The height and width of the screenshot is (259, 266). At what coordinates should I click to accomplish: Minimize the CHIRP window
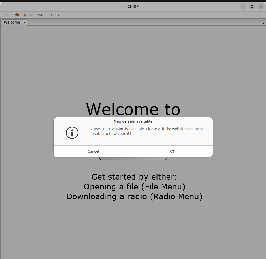pyautogui.click(x=243, y=6)
